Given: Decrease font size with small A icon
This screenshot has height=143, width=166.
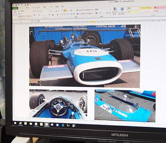Looking at the screenshot, I should (x=58, y=11).
